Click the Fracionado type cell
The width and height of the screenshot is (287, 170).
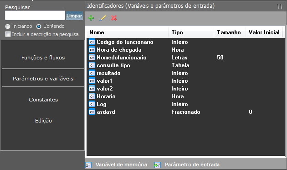[x=185, y=112]
